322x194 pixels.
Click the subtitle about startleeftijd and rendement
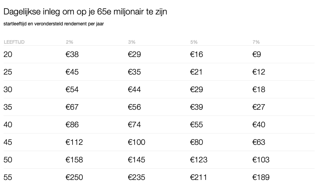click(53, 24)
